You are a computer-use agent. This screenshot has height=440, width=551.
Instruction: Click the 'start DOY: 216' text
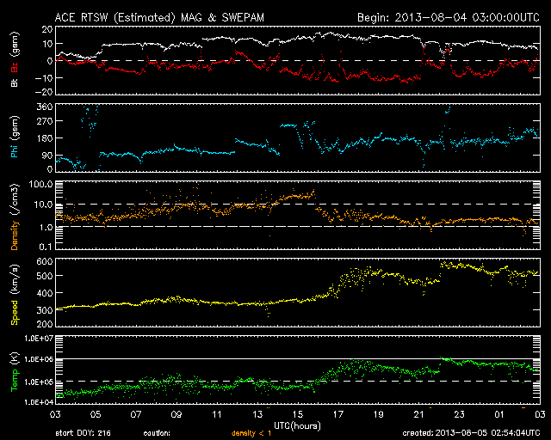pos(83,433)
